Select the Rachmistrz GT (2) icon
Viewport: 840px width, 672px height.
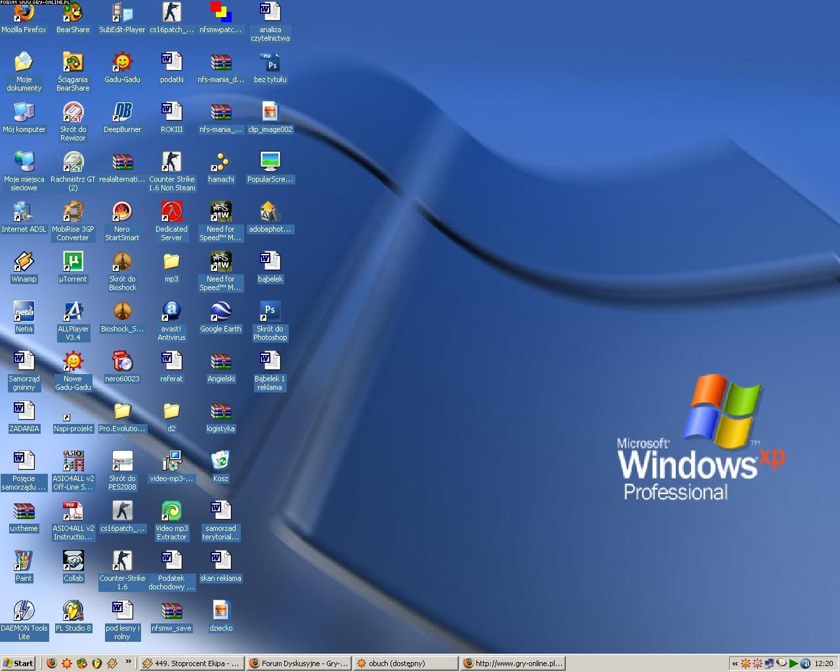coord(73,171)
